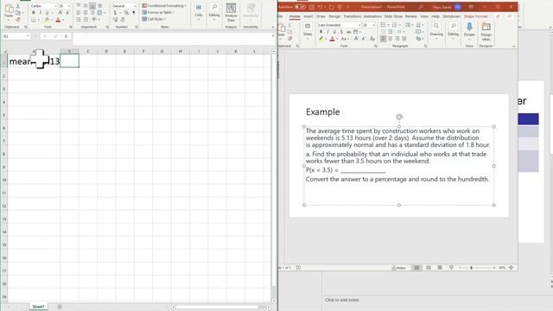Image resolution: width=553 pixels, height=311 pixels.
Task: Toggle Underline in Excel font group
Action: point(47,13)
